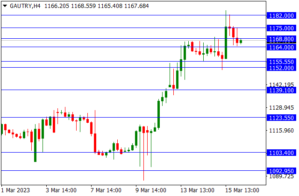Click the 9 Mar 14:00 time label
Screen dimensions: 299x196
click(150, 190)
